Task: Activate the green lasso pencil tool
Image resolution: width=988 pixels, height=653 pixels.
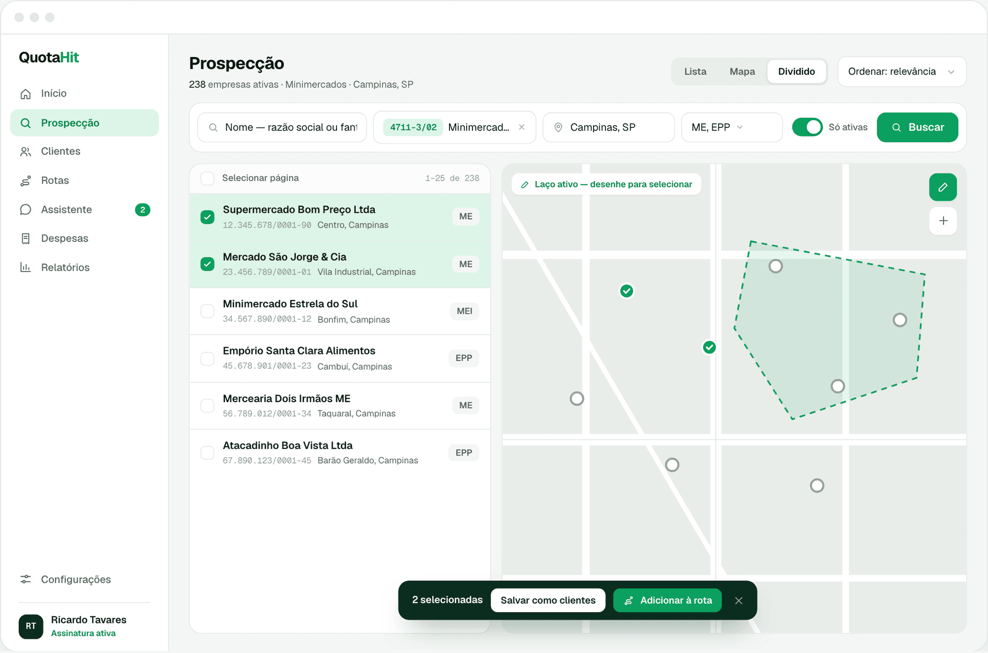Action: tap(943, 187)
